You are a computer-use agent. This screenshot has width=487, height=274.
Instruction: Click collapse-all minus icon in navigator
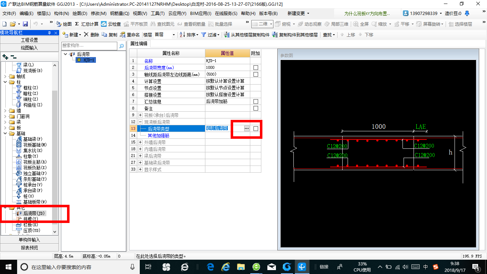13,56
